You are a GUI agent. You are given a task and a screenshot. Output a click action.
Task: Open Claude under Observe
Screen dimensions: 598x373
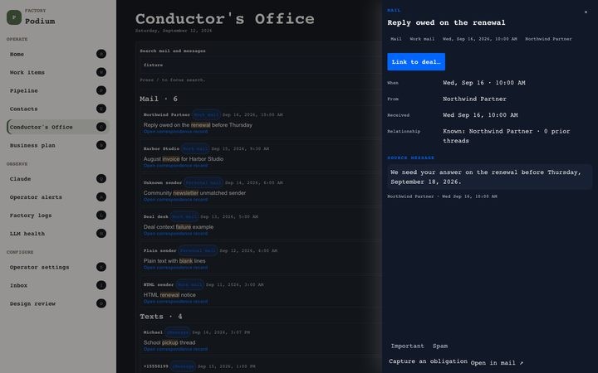point(20,179)
